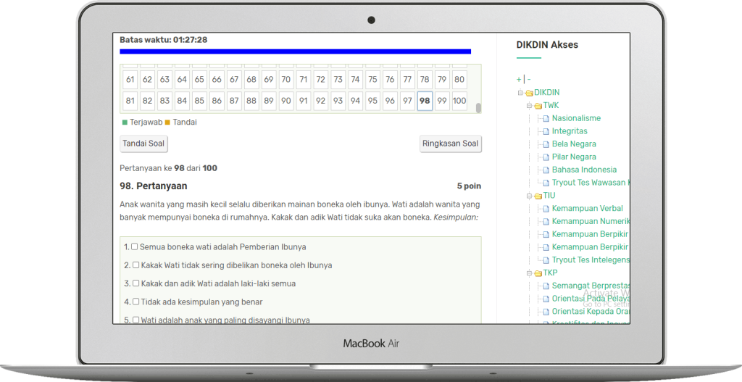Open question 66 from navigator

point(217,80)
